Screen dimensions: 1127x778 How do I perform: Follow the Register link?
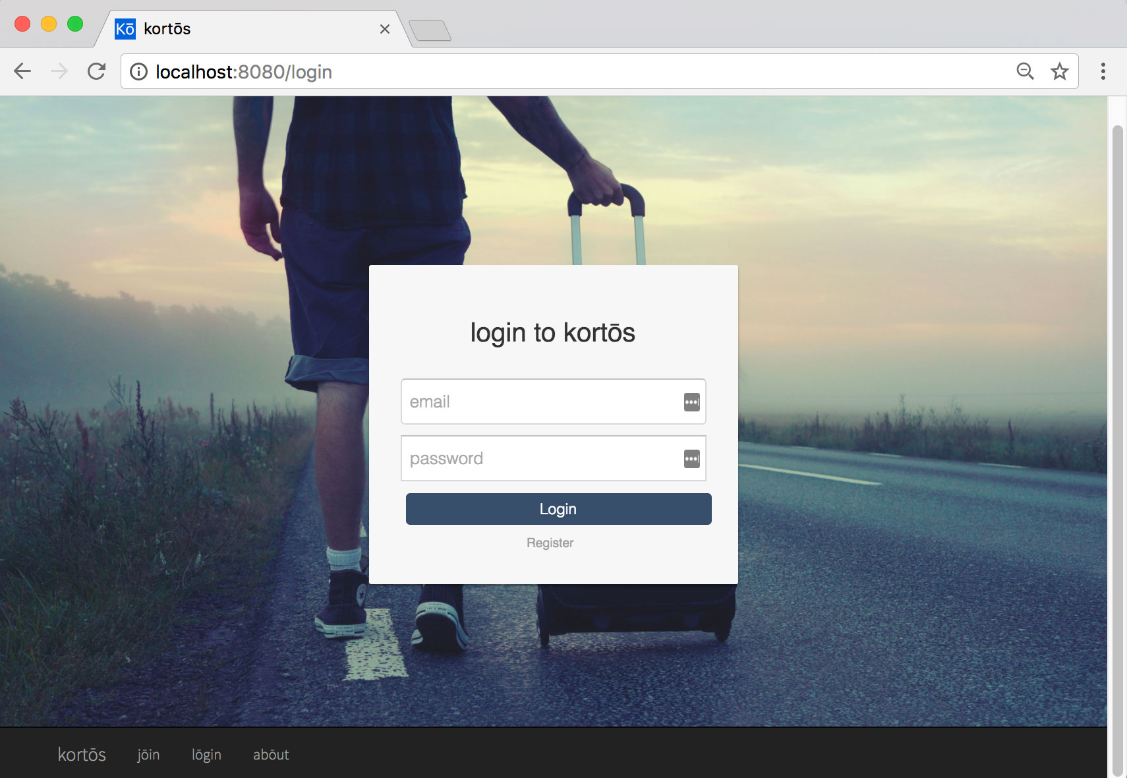point(550,543)
